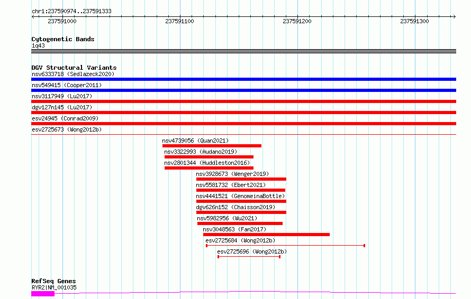Click the 237591300 ruler position label
The height and width of the screenshot is (299, 471).
tap(414, 21)
